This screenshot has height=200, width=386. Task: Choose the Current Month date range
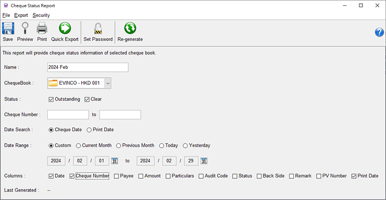[x=78, y=146]
